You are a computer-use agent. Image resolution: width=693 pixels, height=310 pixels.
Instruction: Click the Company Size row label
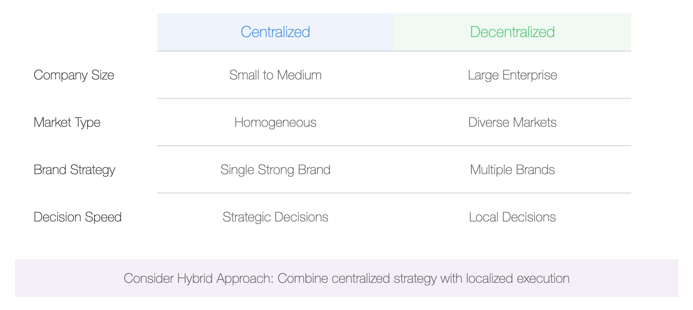[74, 75]
